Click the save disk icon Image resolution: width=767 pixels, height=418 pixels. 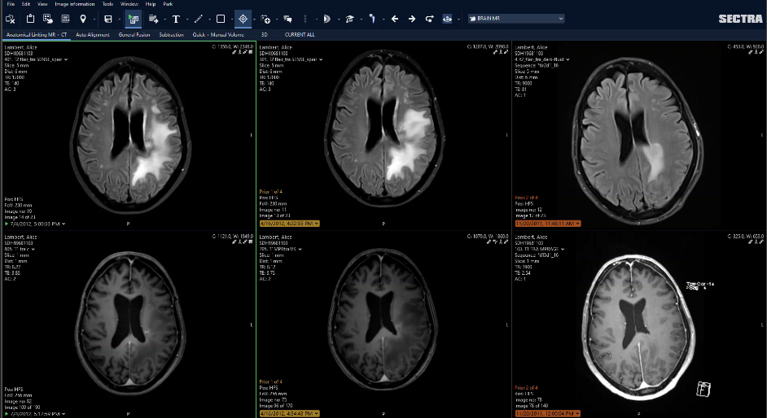[107, 19]
